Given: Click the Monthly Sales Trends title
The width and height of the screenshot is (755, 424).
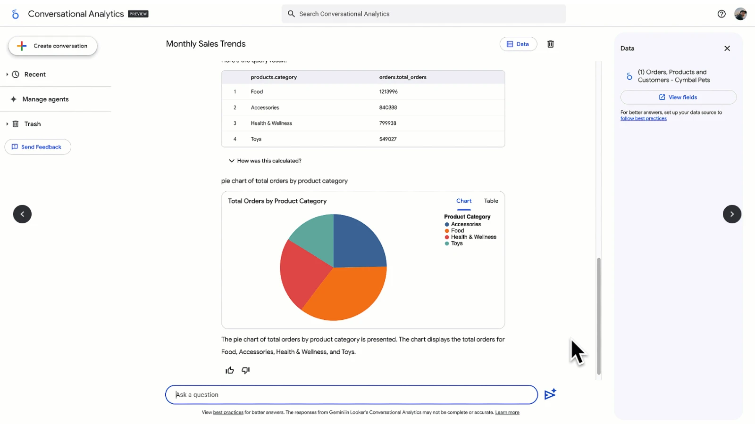Looking at the screenshot, I should (206, 44).
